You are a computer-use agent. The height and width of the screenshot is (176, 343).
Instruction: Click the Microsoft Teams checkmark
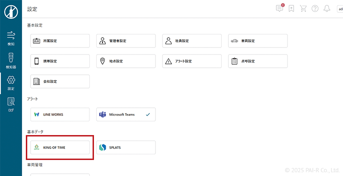click(x=148, y=114)
